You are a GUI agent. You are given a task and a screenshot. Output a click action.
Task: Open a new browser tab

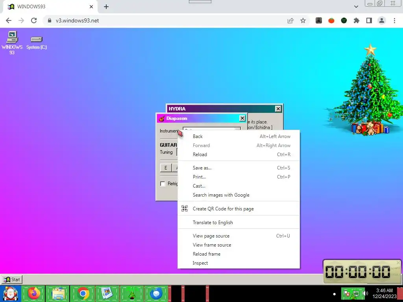click(106, 7)
